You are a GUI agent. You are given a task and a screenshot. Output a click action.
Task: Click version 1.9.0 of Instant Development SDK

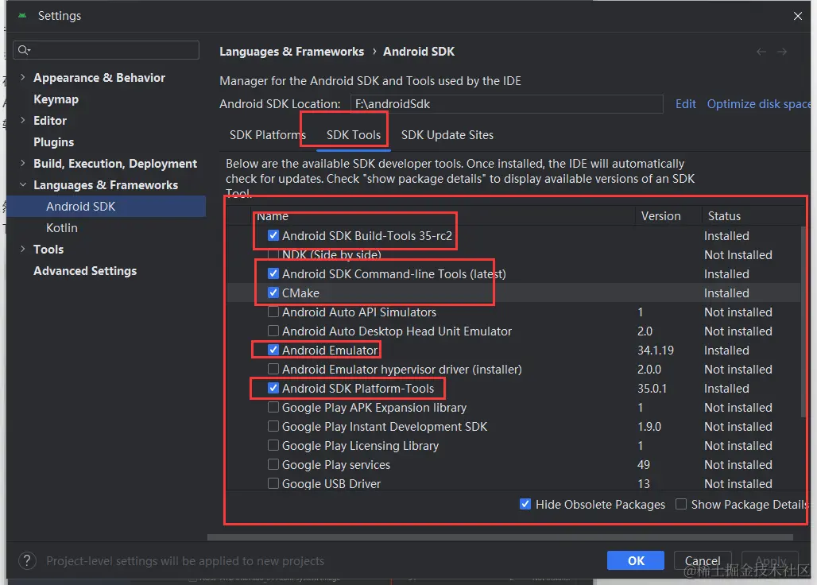[x=649, y=426]
